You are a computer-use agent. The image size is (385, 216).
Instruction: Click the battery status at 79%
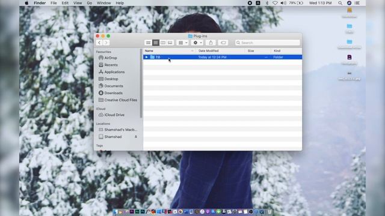pyautogui.click(x=296, y=3)
